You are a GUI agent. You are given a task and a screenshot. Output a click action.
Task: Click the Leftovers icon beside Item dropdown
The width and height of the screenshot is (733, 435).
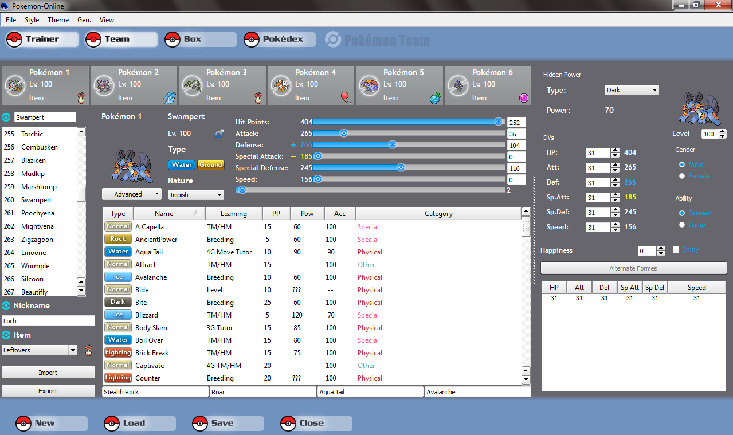point(88,350)
